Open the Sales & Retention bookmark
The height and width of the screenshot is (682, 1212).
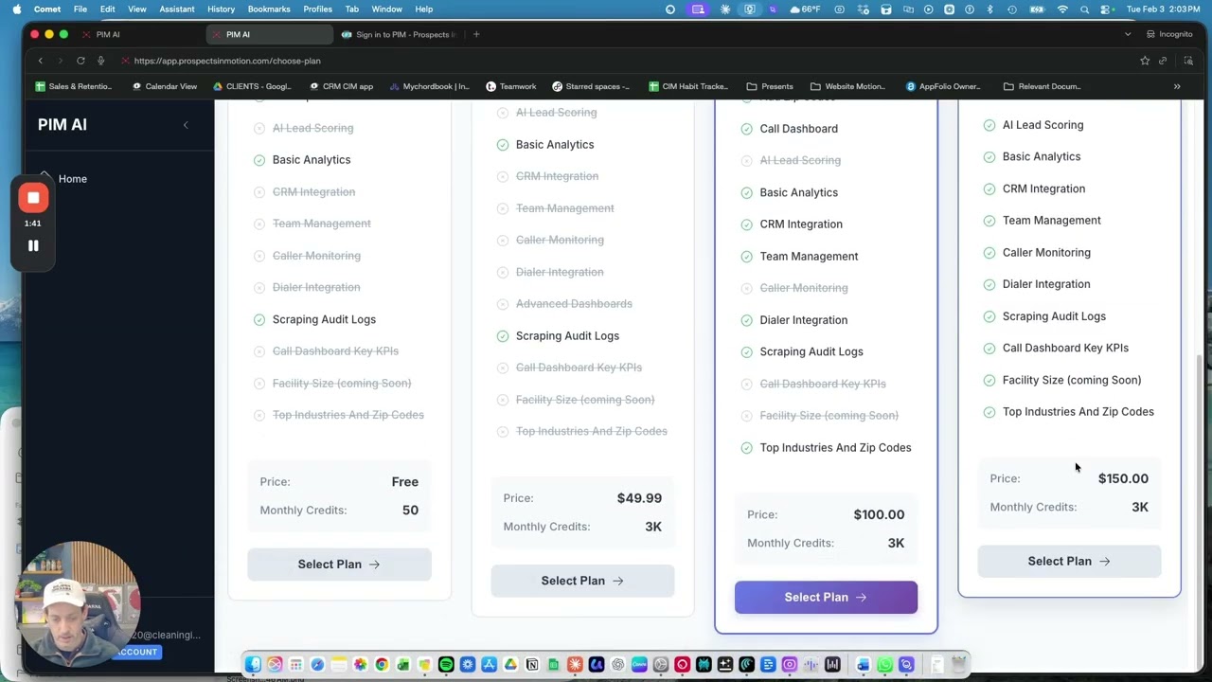click(74, 86)
